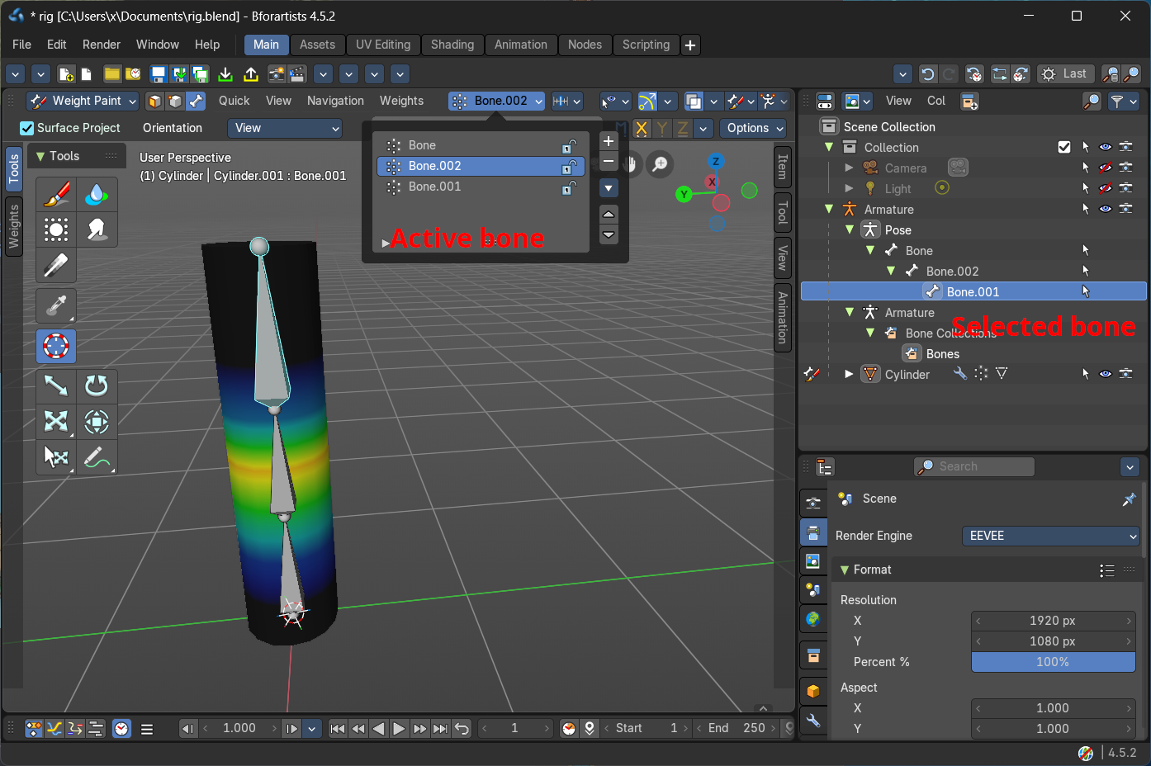Click the viewport zoom magnifier gizmo
This screenshot has width=1151, height=766.
(x=660, y=164)
